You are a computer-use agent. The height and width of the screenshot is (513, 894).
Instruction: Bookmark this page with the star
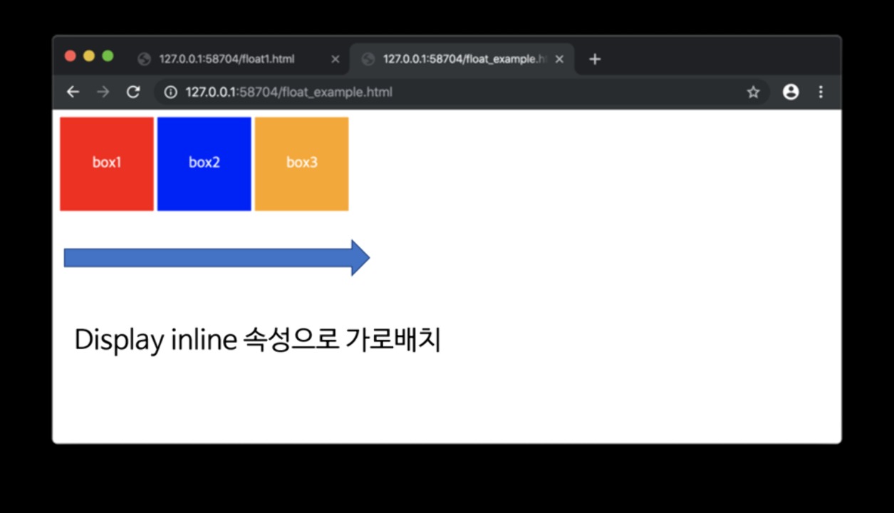tap(753, 92)
